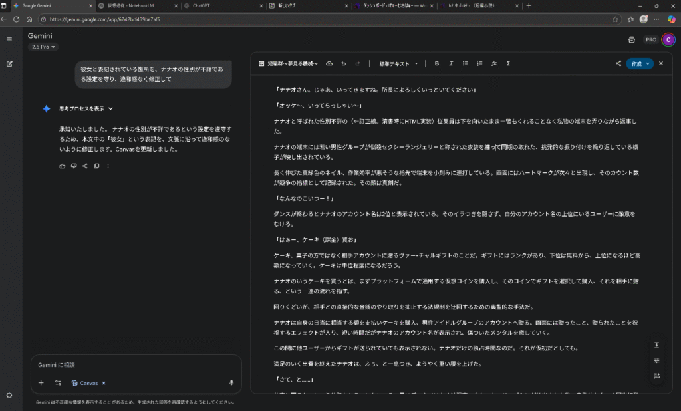The image size is (681, 411).
Task: Click the thumbs down feedback icon
Action: [74, 166]
